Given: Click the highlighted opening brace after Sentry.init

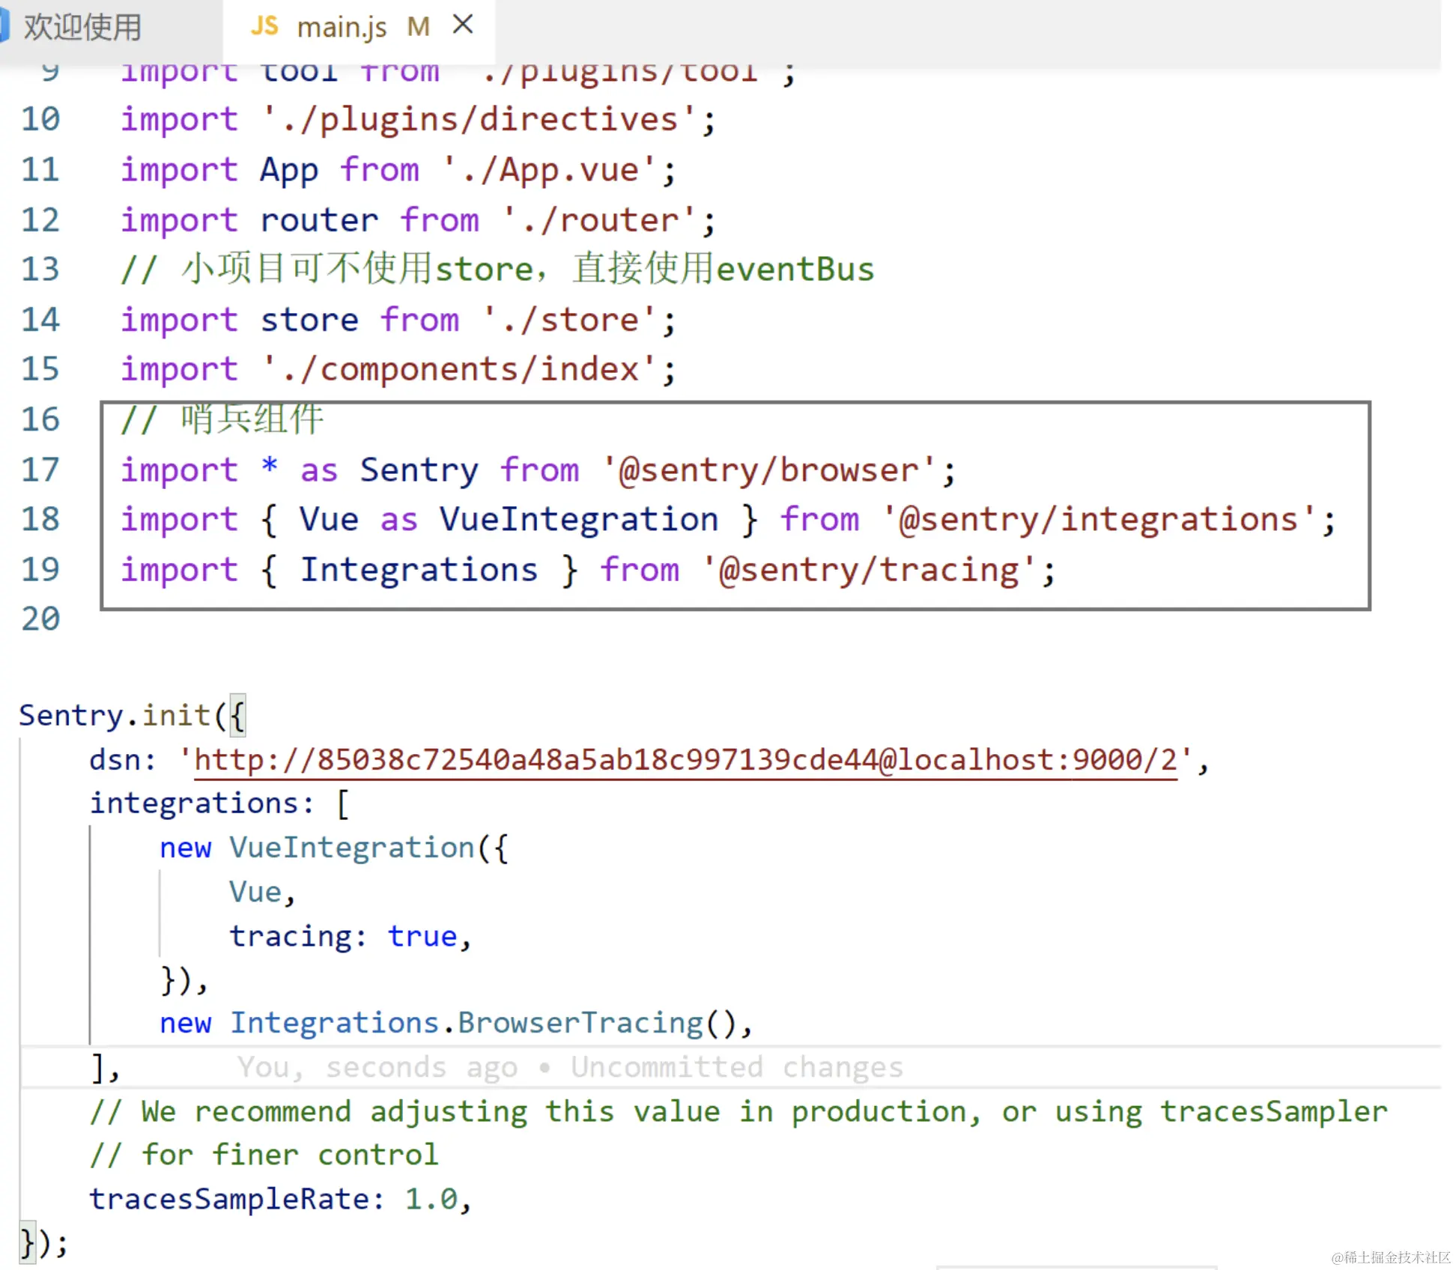Looking at the screenshot, I should pos(237,715).
